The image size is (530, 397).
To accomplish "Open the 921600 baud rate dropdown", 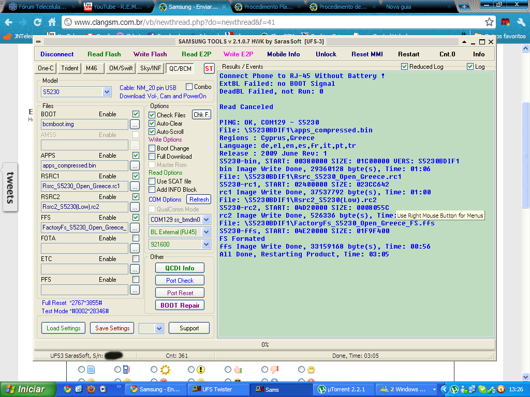I will click(x=206, y=244).
